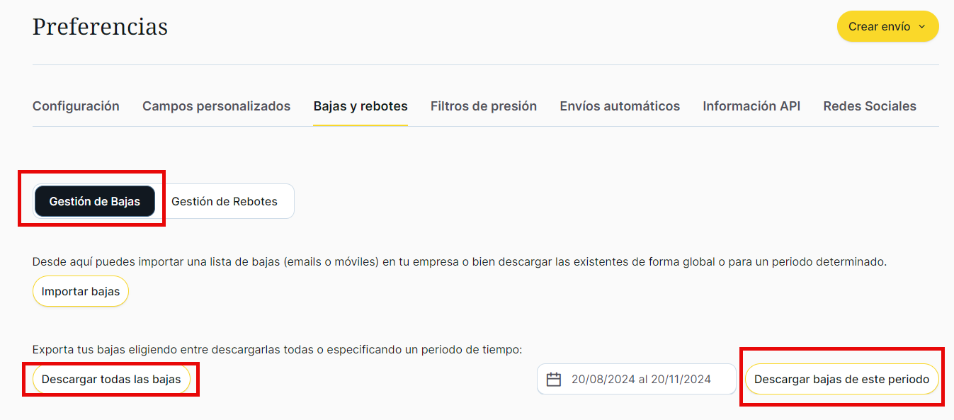This screenshot has width=954, height=420.
Task: Switch to Envíos automáticos tab
Action: point(620,106)
